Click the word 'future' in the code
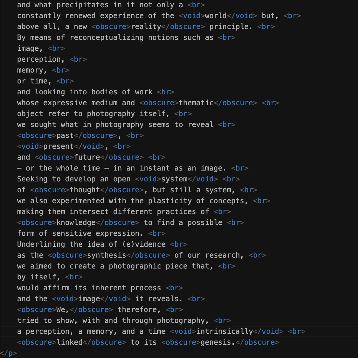 tap(87, 157)
